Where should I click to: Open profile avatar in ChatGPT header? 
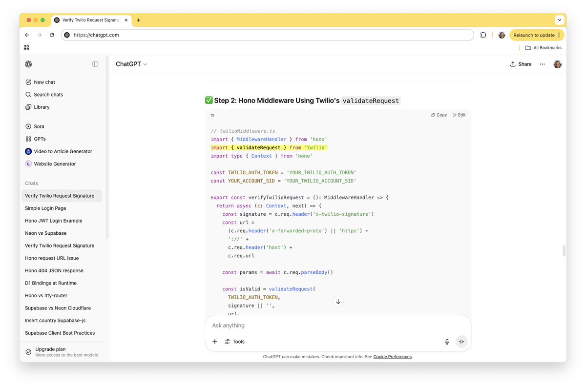(x=557, y=64)
